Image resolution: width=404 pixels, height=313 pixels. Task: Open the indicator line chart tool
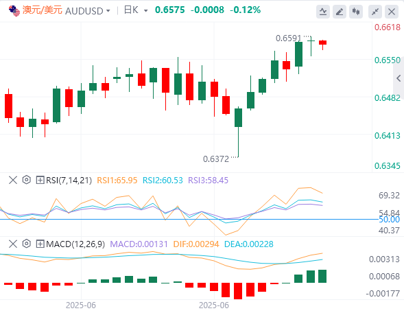point(323,12)
